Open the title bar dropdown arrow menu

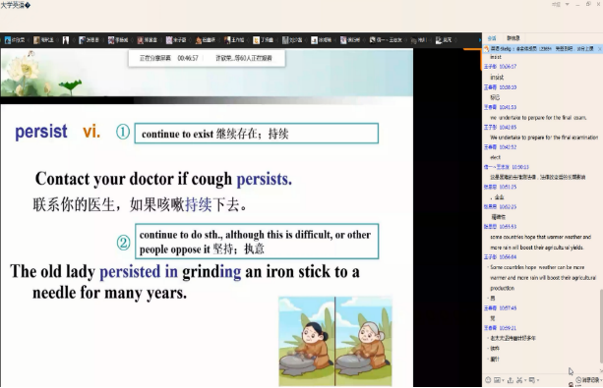click(x=567, y=5)
